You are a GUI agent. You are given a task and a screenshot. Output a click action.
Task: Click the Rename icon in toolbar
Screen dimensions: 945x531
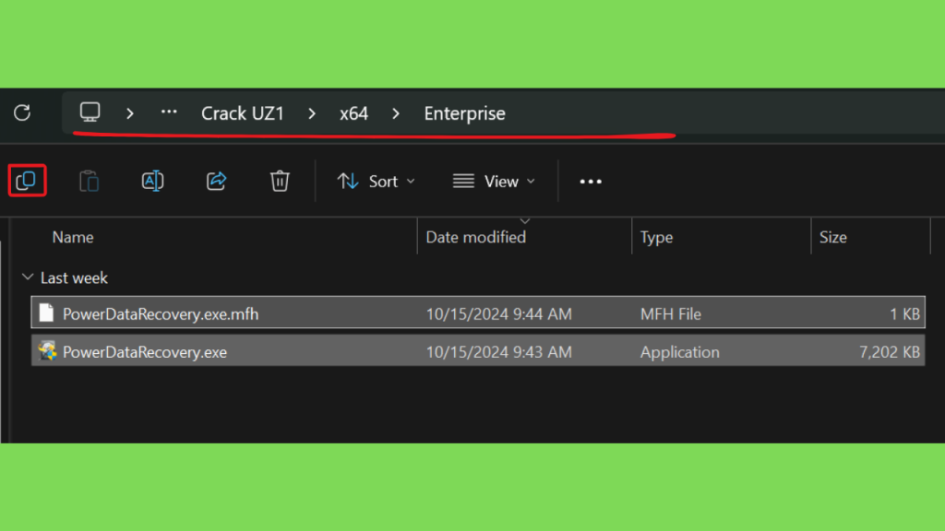tap(152, 181)
